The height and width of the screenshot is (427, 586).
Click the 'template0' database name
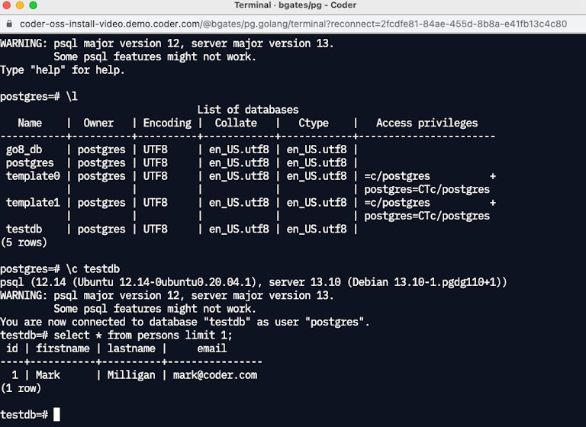pyautogui.click(x=33, y=176)
